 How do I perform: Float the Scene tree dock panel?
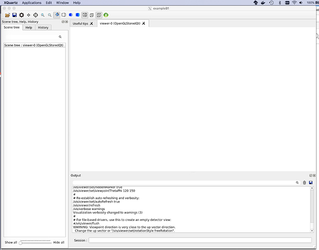pos(63,21)
